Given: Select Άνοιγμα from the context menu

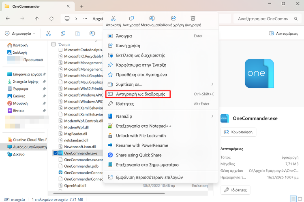Looking at the screenshot, I should [x=161, y=36].
